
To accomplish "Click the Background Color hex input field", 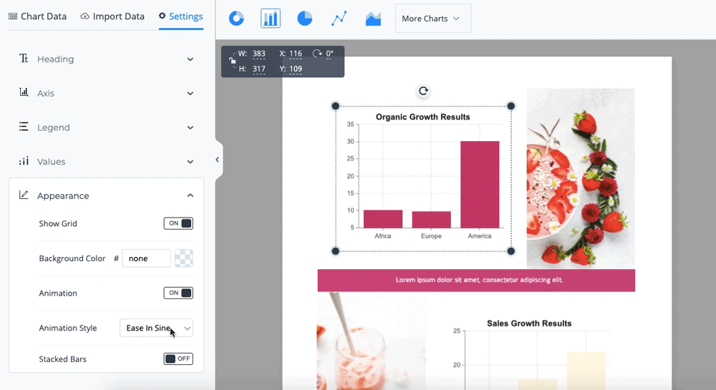I will [147, 258].
